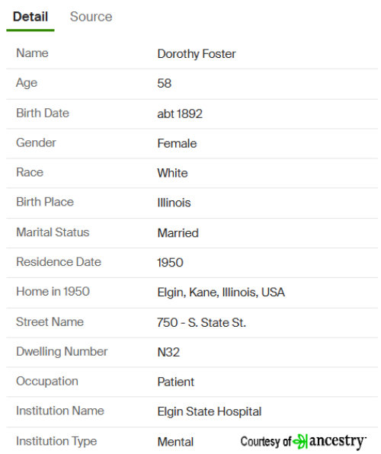Click the Courtesy of text
The height and width of the screenshot is (454, 381).
coord(265,442)
